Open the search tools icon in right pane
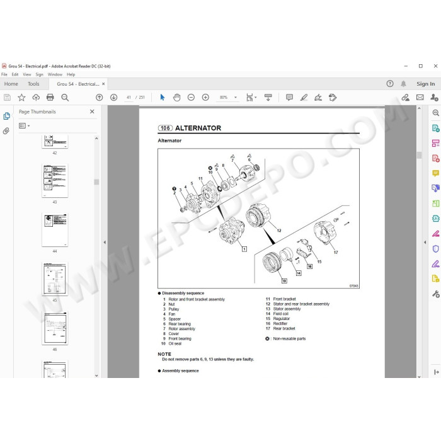Viewport: 441px width, 441px height. click(436, 113)
